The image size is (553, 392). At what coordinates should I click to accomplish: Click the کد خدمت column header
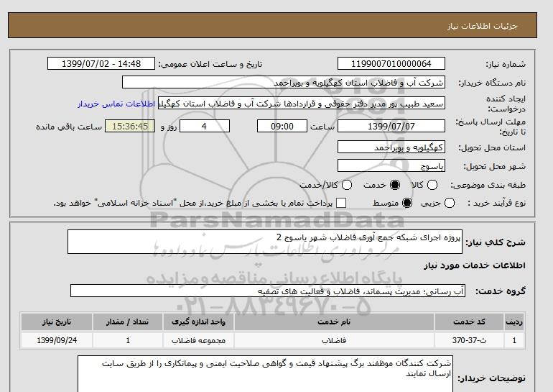(469, 322)
